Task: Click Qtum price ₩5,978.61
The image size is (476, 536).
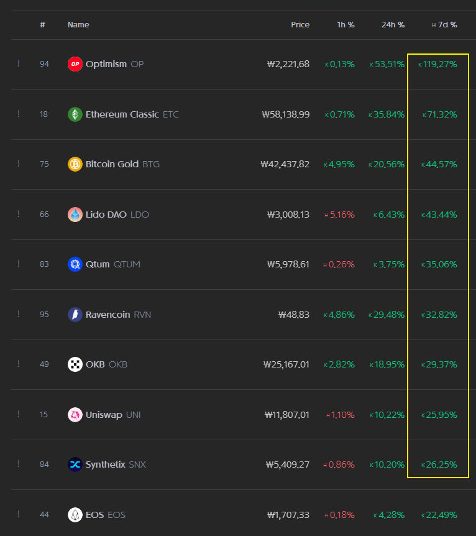Action: tap(288, 264)
